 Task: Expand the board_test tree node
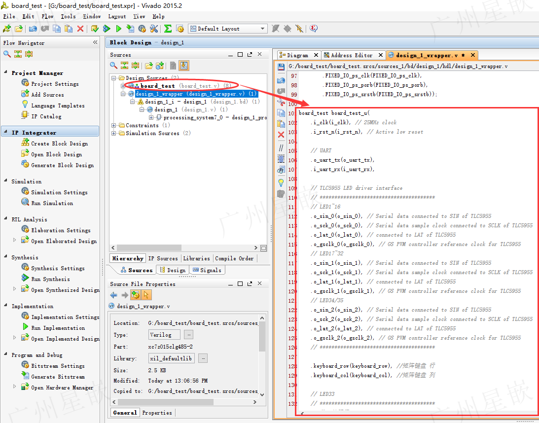click(123, 86)
